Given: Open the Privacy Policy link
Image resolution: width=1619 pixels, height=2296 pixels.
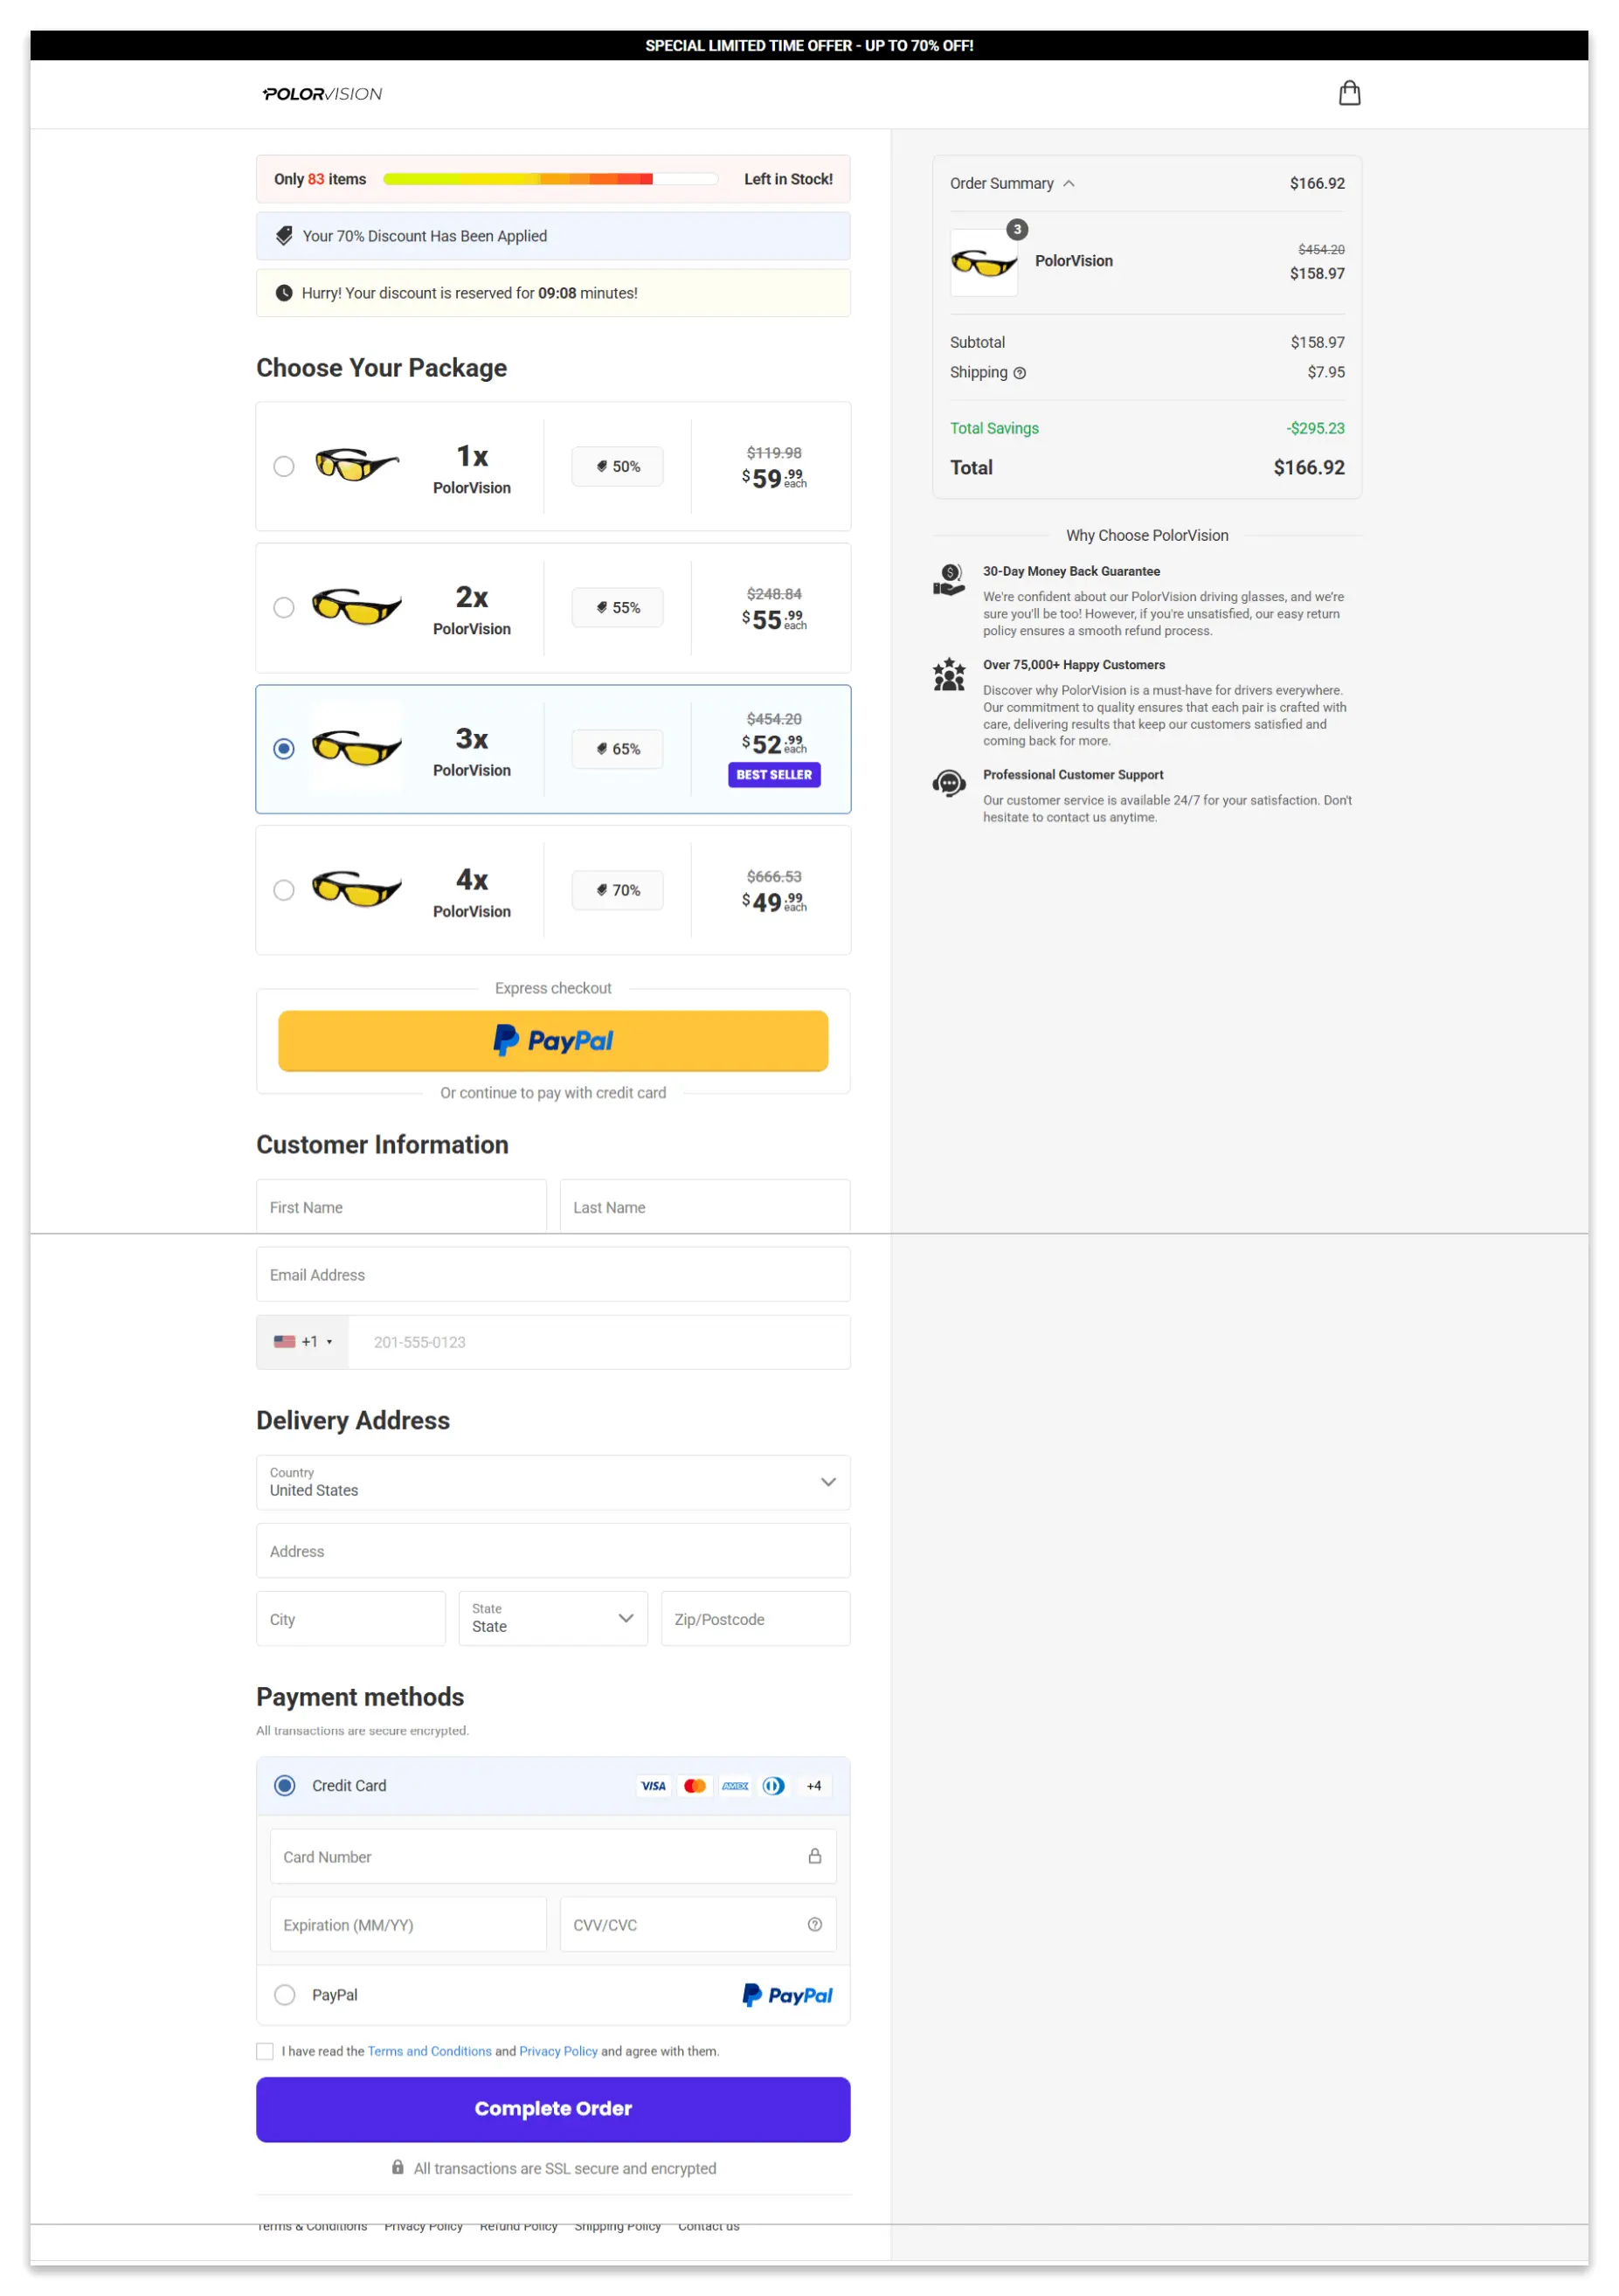Looking at the screenshot, I should (558, 2051).
